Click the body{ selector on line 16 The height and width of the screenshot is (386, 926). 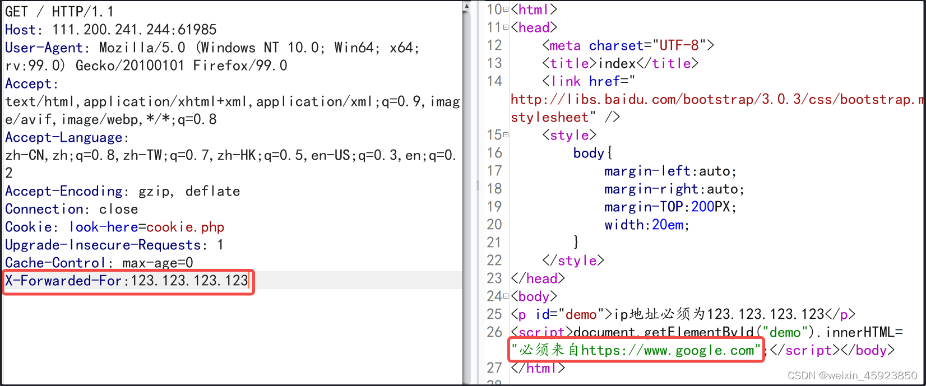coord(593,153)
